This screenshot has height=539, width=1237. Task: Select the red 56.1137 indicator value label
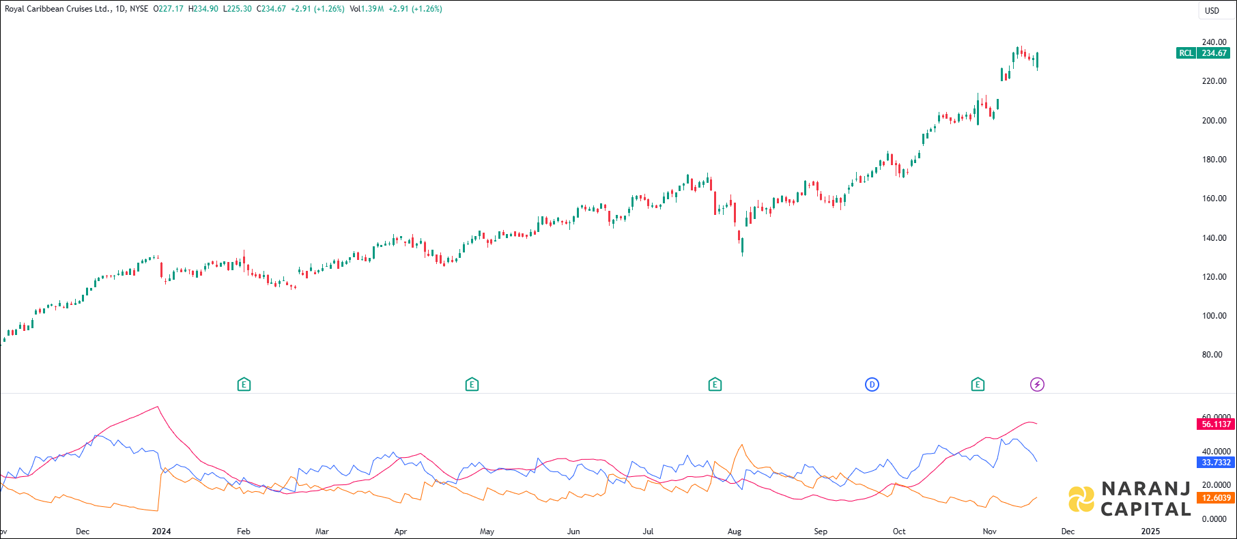tap(1216, 424)
